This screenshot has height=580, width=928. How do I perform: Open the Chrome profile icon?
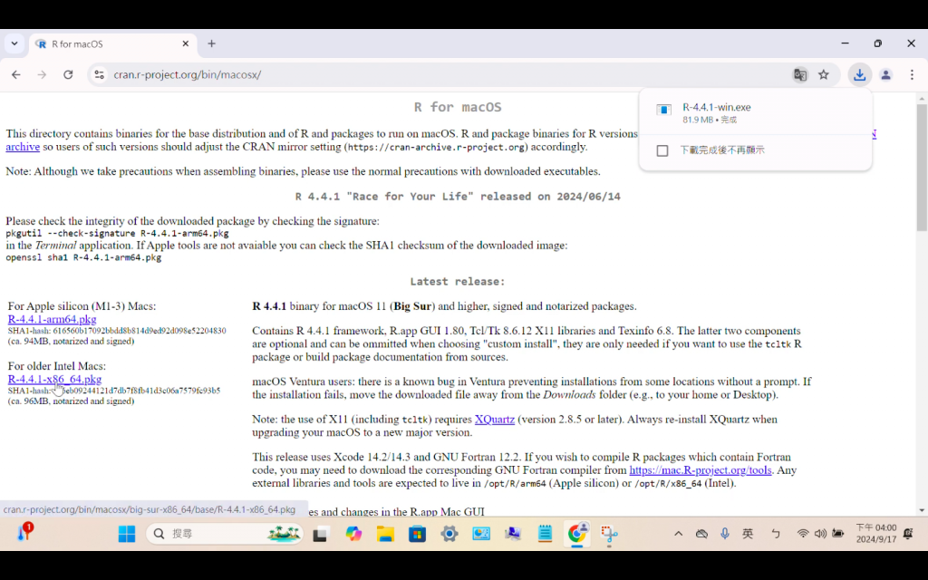pos(886,74)
